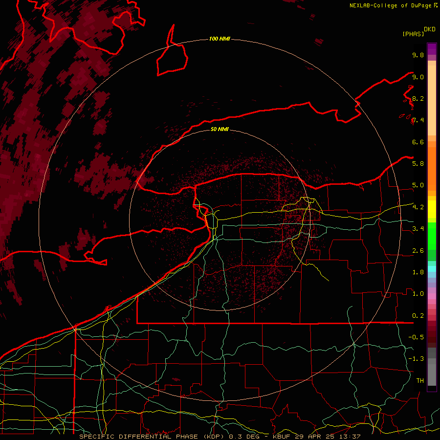This screenshot has width=440, height=440.
Task: Click the [PHAS] units label
Action: (413, 34)
